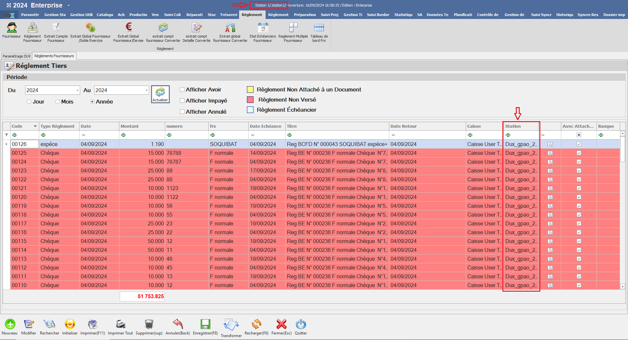Select the Année radio button
The width and height of the screenshot is (628, 340).
pyautogui.click(x=92, y=102)
